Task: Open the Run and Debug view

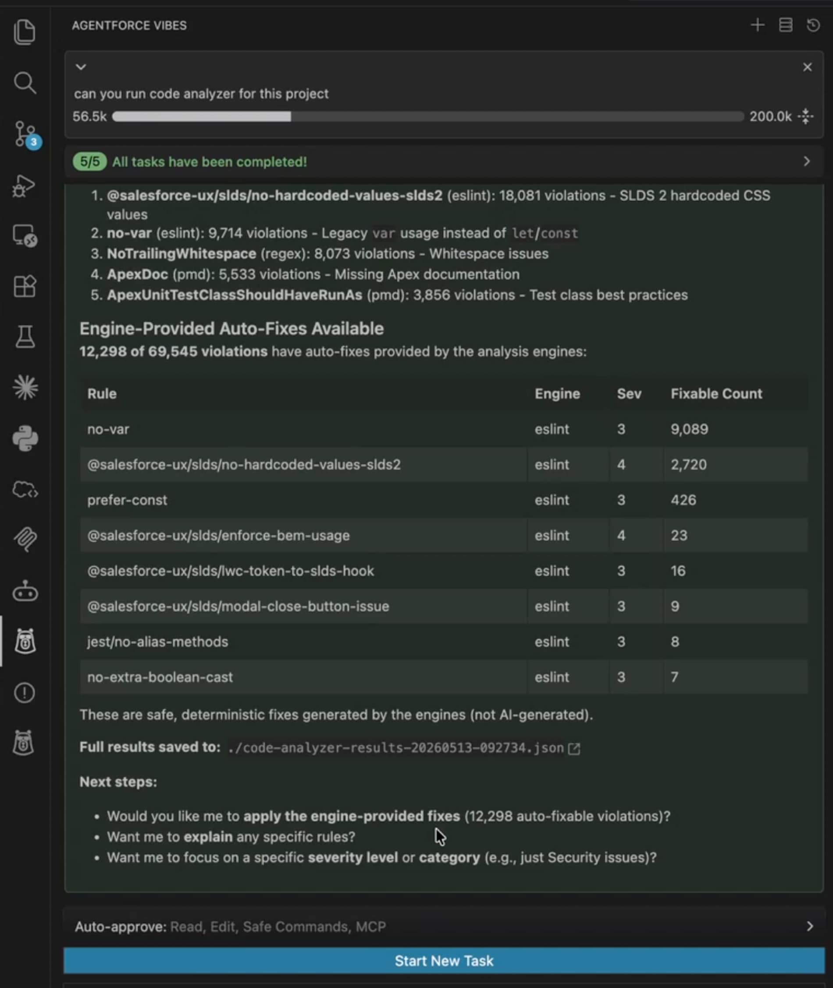Action: pos(24,186)
